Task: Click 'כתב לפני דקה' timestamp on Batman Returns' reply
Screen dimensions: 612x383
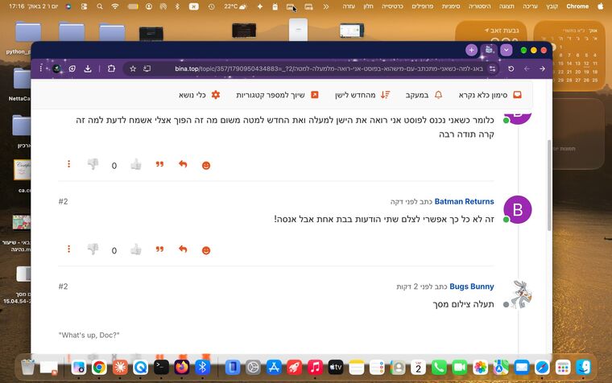Action: 411,202
